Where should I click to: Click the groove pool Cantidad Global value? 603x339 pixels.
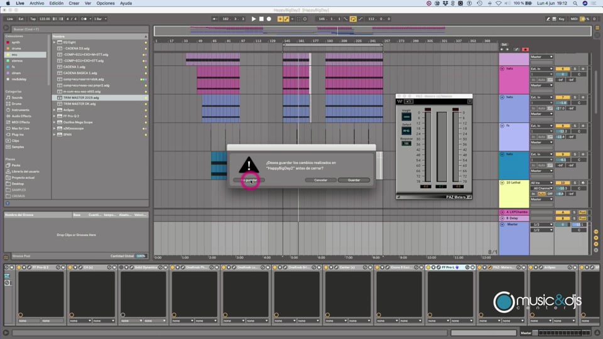[x=141, y=256]
